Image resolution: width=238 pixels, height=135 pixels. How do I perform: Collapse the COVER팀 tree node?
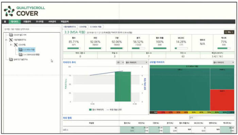click(x=11, y=45)
